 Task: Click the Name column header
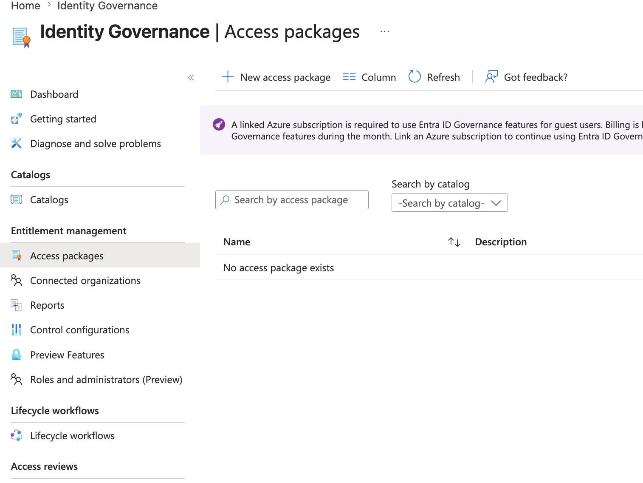[x=237, y=242]
